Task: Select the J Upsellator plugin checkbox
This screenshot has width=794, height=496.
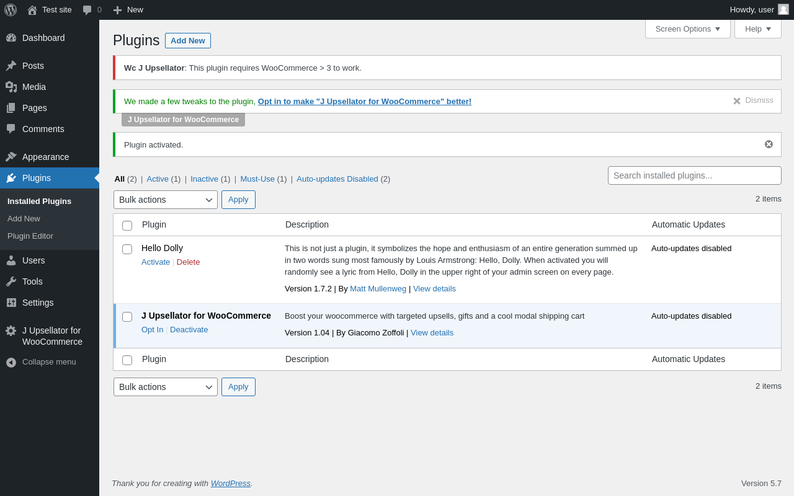Action: coord(127,317)
